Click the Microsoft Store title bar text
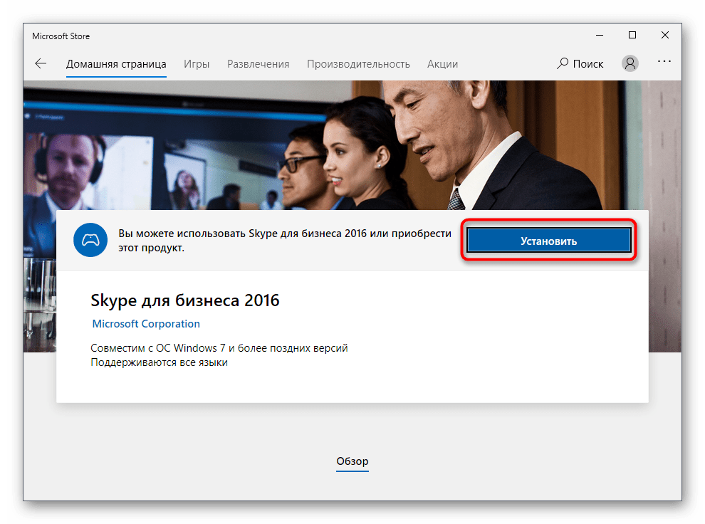 tap(61, 36)
